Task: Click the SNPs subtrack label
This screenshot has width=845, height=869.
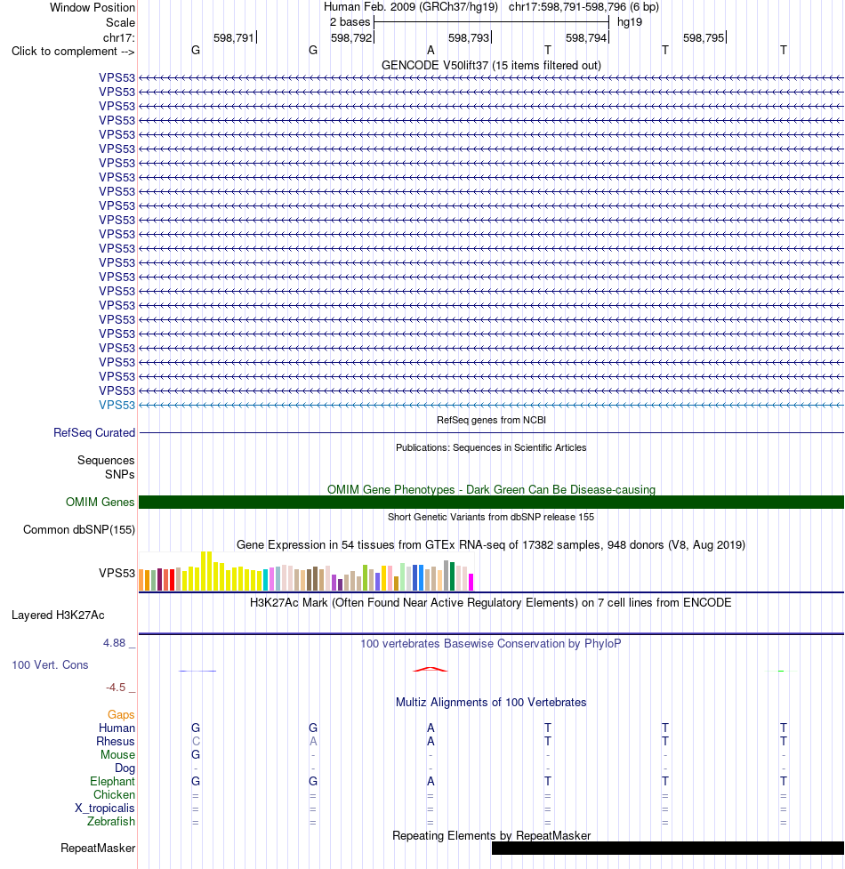Action: click(x=120, y=474)
